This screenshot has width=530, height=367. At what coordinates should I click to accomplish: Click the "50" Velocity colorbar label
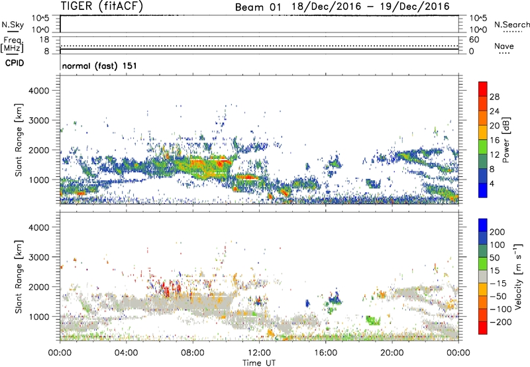(x=494, y=258)
